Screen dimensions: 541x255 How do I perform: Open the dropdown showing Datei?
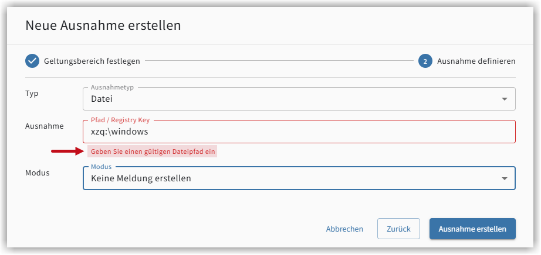299,99
